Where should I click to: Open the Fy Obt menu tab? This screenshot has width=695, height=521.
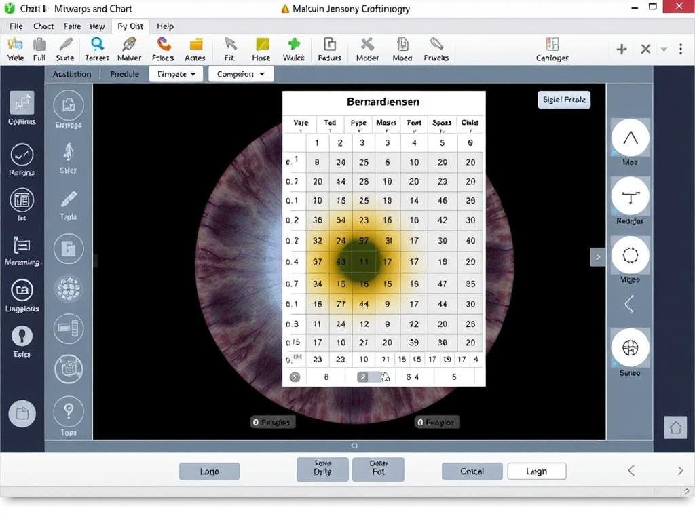[x=130, y=26]
